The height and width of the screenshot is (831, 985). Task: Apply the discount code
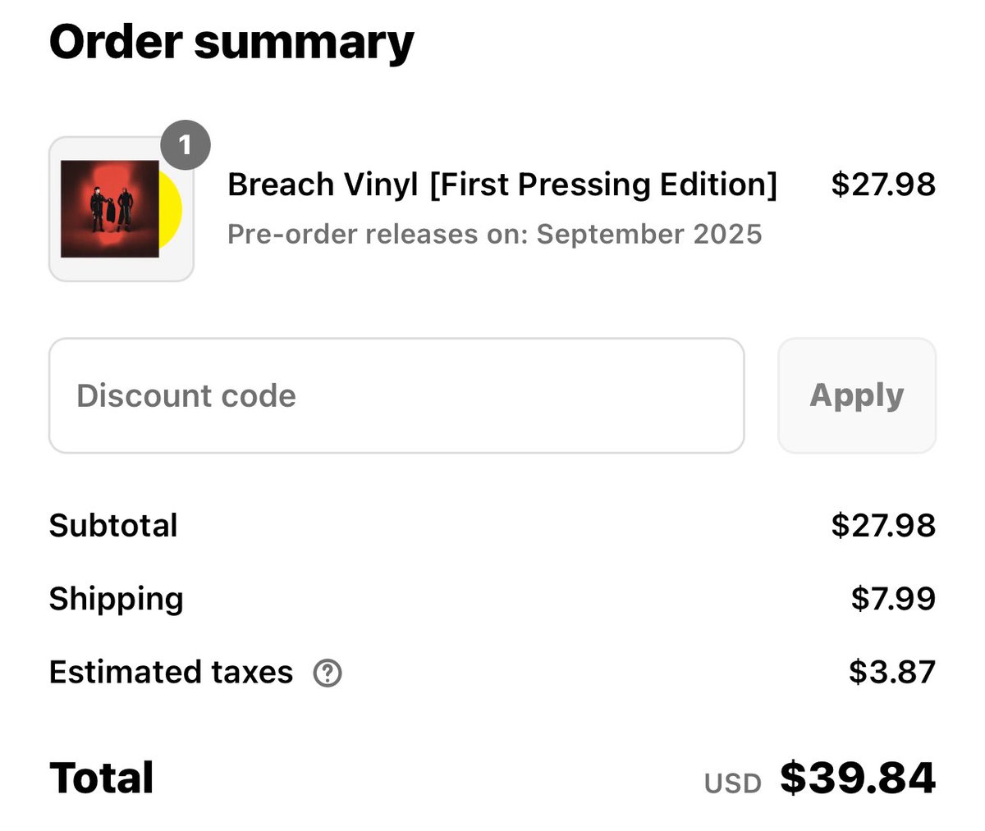click(857, 395)
